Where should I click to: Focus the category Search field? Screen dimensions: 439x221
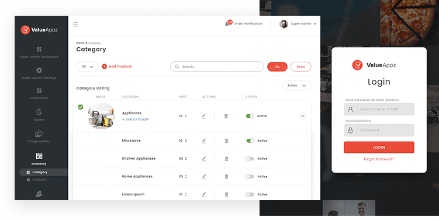coord(217,67)
